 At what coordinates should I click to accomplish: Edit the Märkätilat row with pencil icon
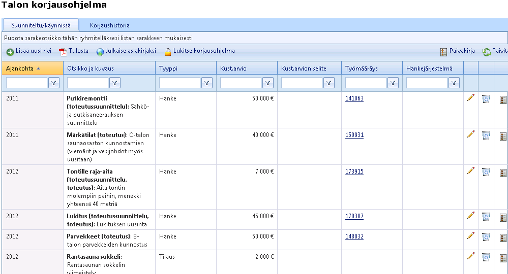click(x=471, y=134)
